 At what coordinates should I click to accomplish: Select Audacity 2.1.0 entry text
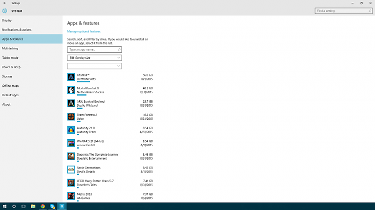click(x=85, y=128)
